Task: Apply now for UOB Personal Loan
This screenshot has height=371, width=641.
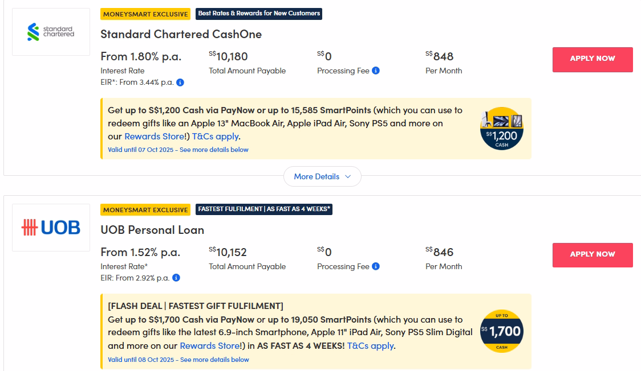Action: 593,255
